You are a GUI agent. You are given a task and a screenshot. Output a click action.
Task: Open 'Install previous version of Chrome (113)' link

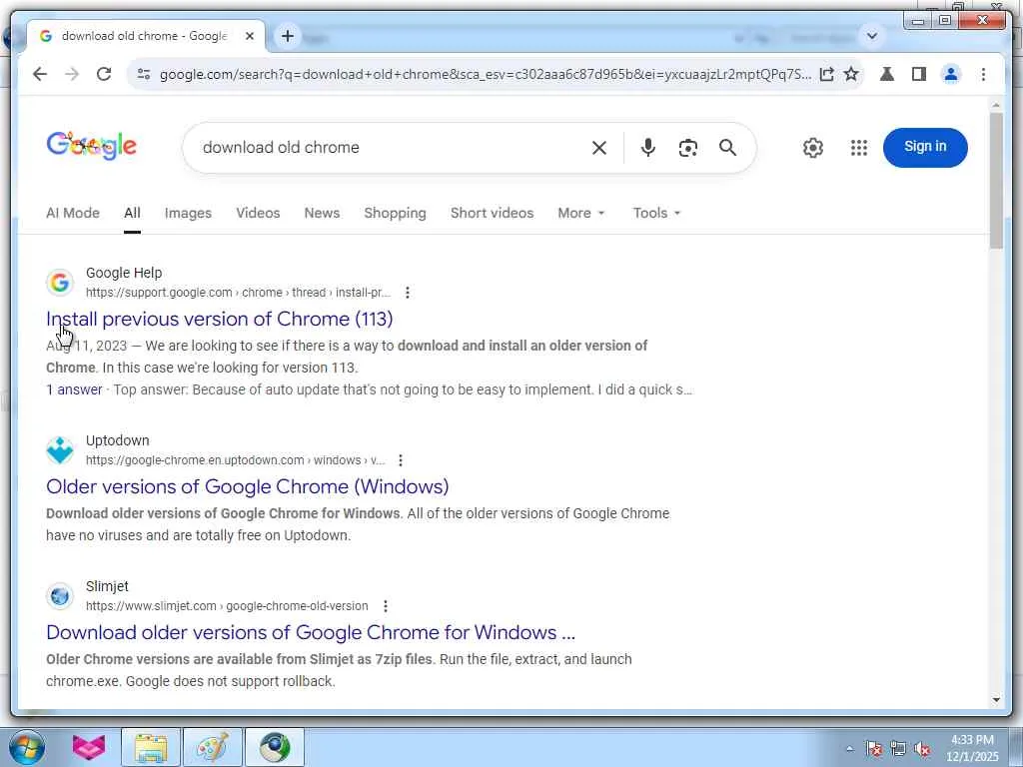click(219, 319)
